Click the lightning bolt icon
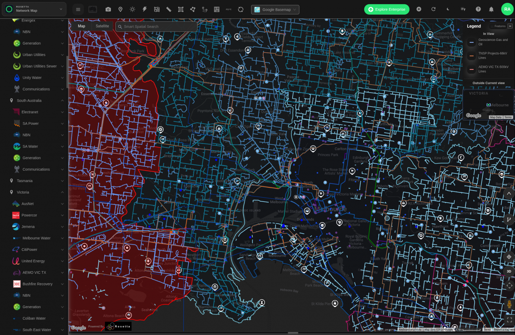 coord(145,9)
